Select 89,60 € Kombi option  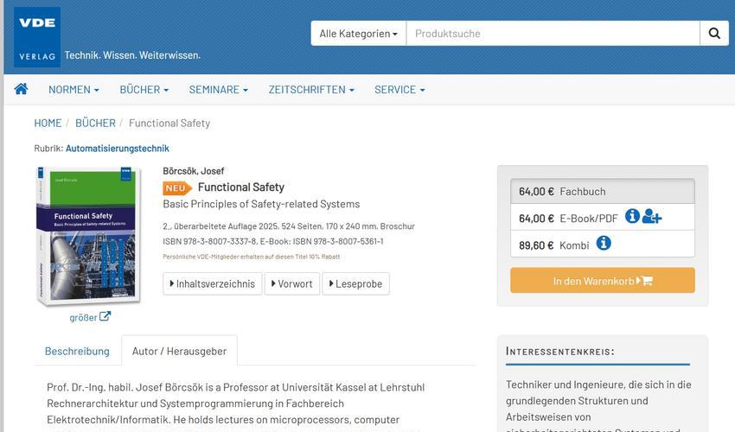tap(603, 244)
